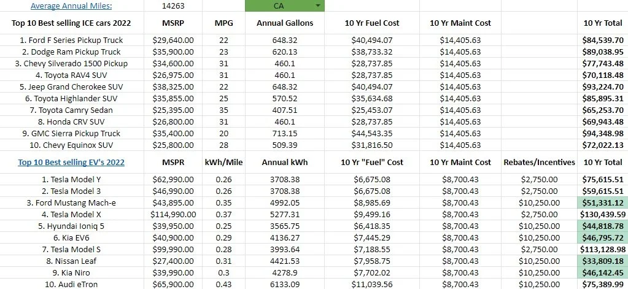This screenshot has width=628, height=289.
Task: Select the Hyundai Ioniq 5 cell
Action: tap(71, 226)
